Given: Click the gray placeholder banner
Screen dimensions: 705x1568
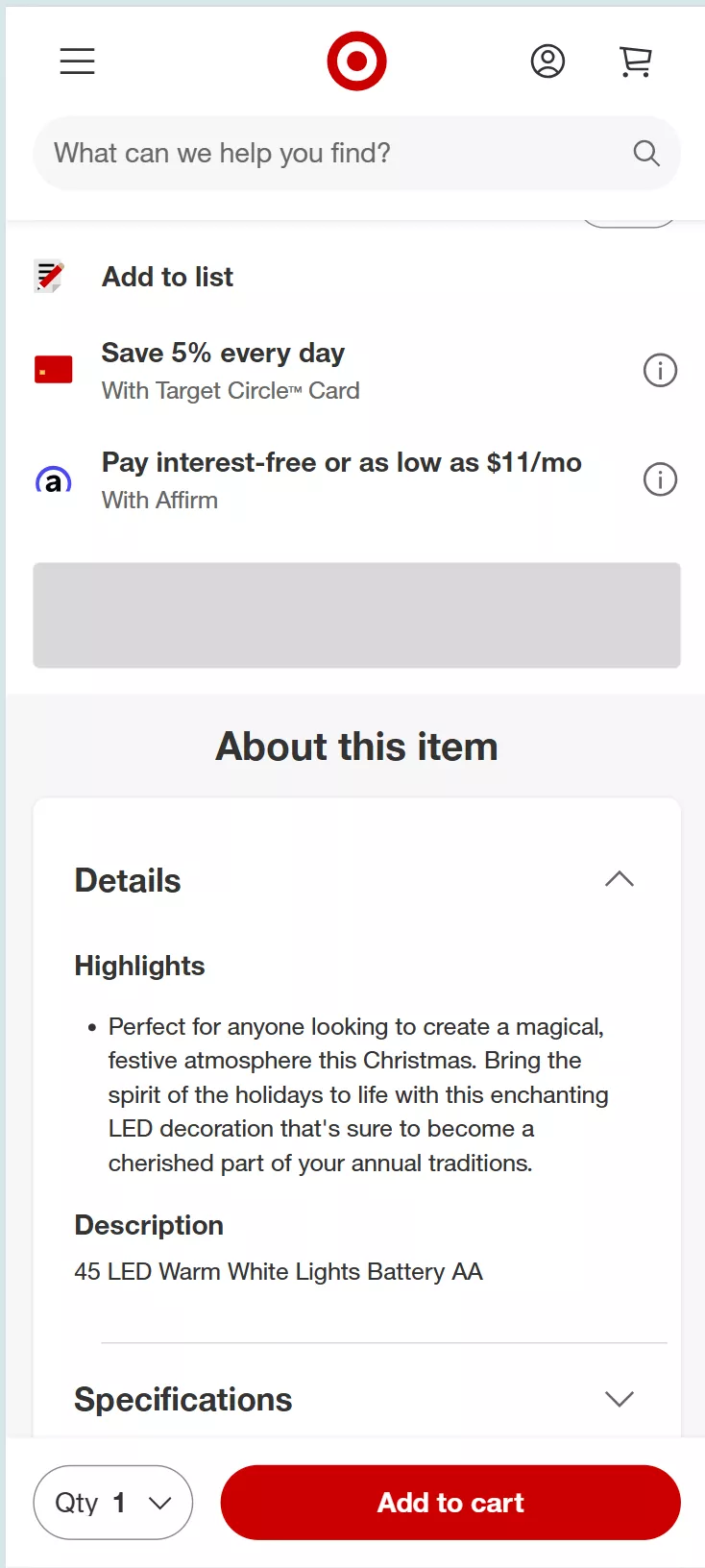Looking at the screenshot, I should pyautogui.click(x=356, y=615).
